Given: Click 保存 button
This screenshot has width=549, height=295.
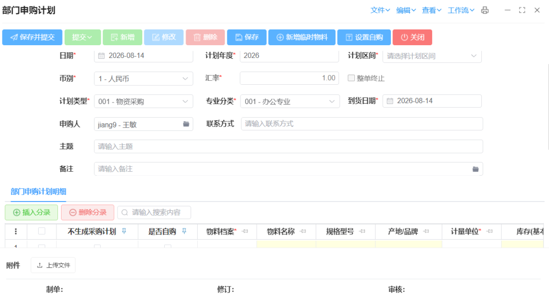Looking at the screenshot, I should pyautogui.click(x=247, y=38).
